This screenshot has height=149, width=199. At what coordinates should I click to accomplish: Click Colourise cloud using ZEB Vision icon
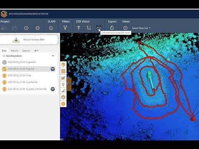[x=99, y=28]
